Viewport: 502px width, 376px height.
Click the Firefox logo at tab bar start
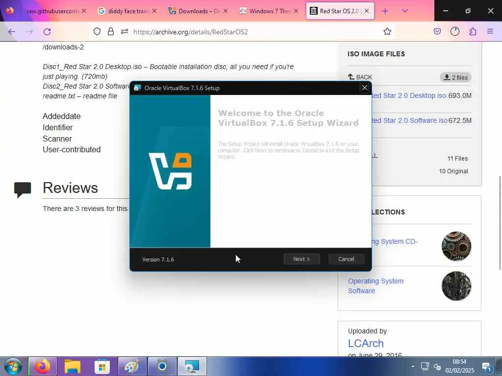[10, 11]
